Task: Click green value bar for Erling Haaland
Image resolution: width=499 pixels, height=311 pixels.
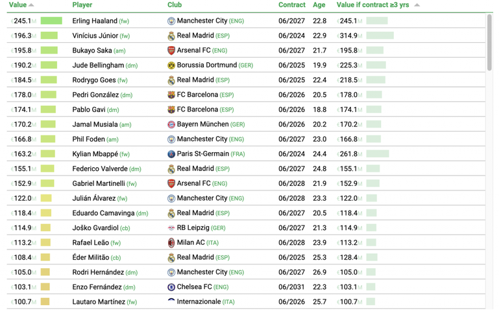Action: (51, 21)
